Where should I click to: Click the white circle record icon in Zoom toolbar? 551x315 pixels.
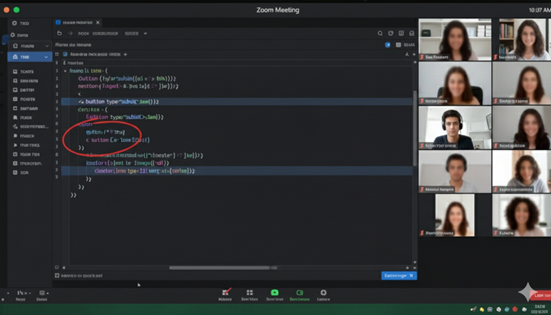tap(323, 293)
